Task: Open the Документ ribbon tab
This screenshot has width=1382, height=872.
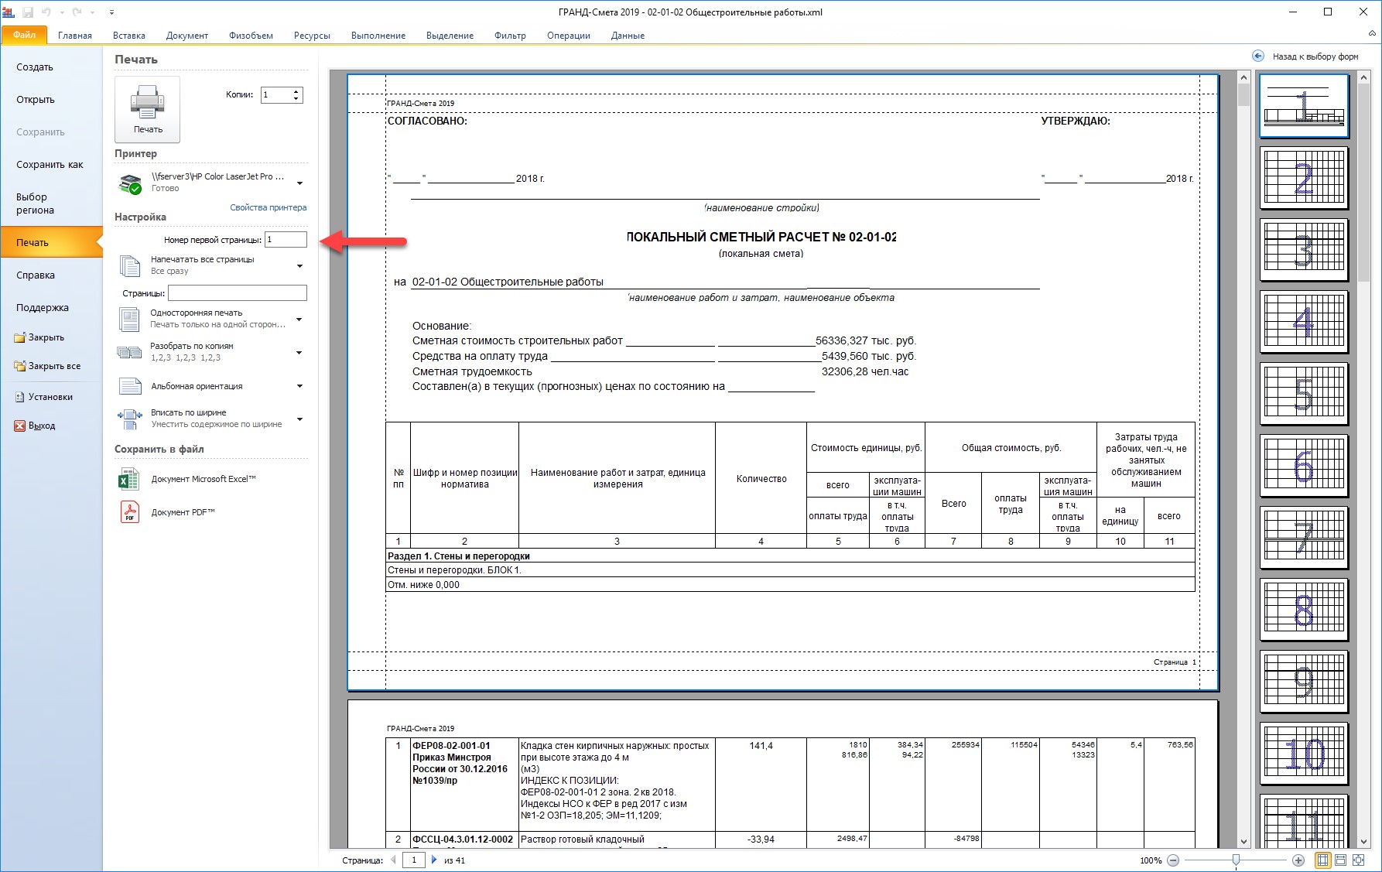Action: coord(187,36)
